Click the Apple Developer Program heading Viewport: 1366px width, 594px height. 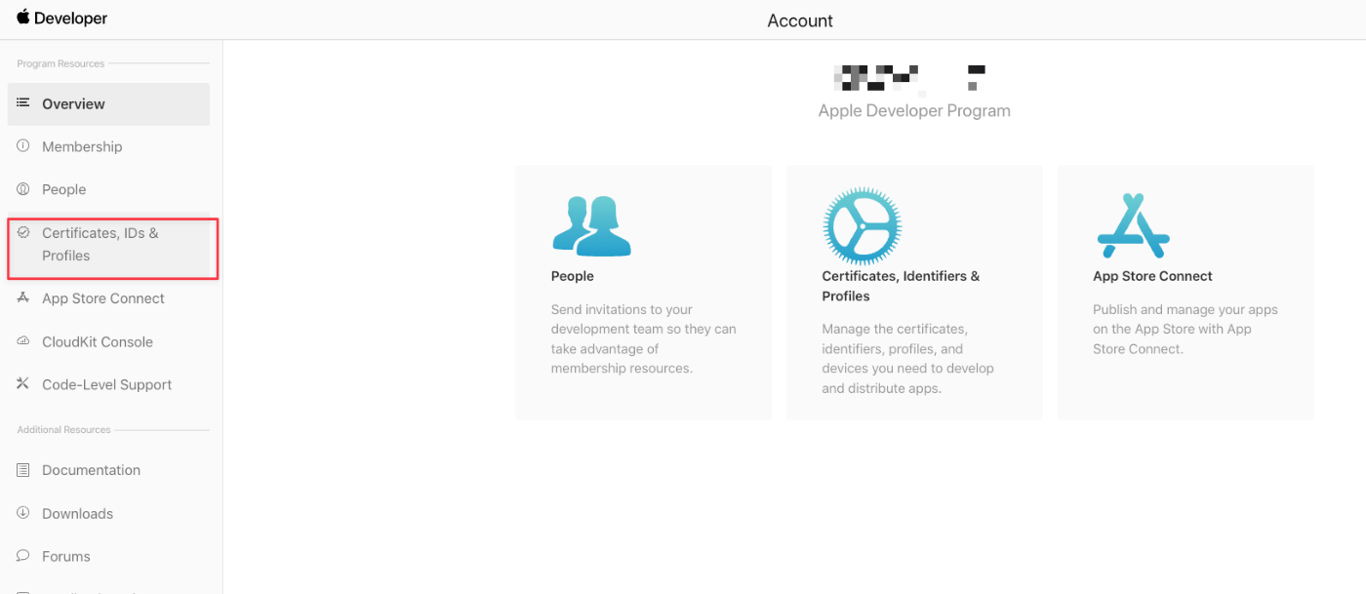point(914,111)
